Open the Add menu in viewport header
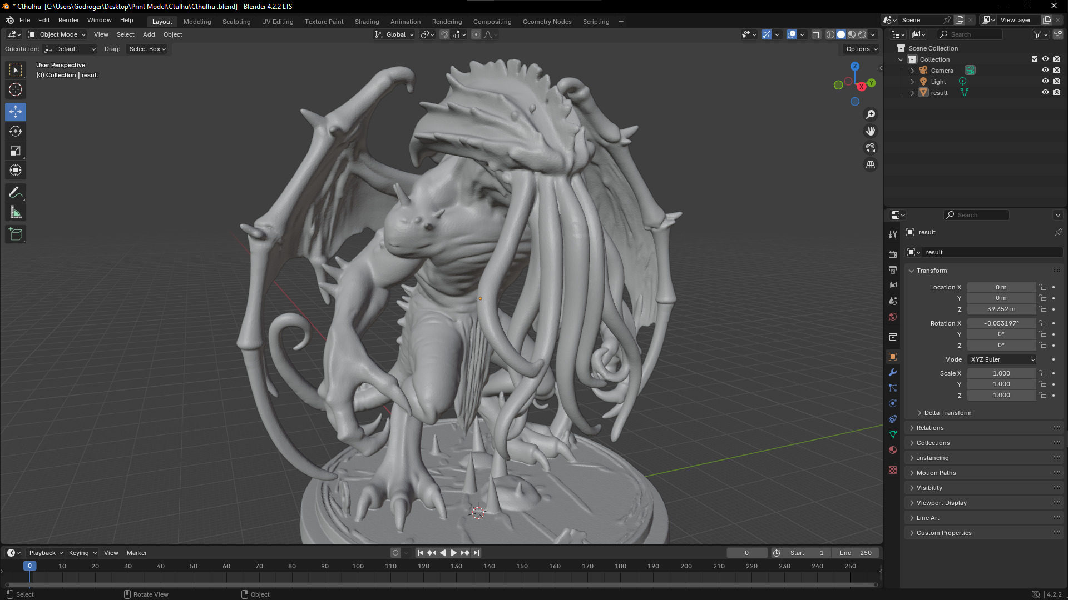The image size is (1068, 600). [x=149, y=34]
